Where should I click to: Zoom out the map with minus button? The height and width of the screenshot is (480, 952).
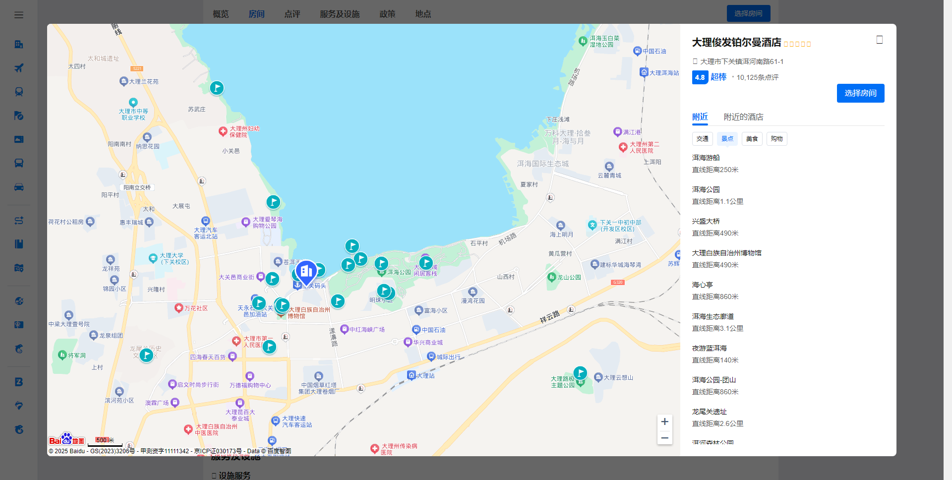click(x=664, y=438)
